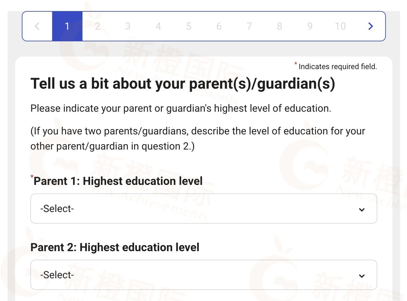Click the next page arrow
Viewport: 407px width, 301px height.
[371, 26]
